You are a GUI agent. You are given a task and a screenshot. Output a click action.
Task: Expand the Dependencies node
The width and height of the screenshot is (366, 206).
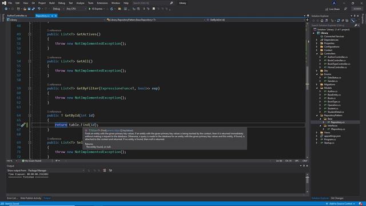pyautogui.click(x=317, y=40)
